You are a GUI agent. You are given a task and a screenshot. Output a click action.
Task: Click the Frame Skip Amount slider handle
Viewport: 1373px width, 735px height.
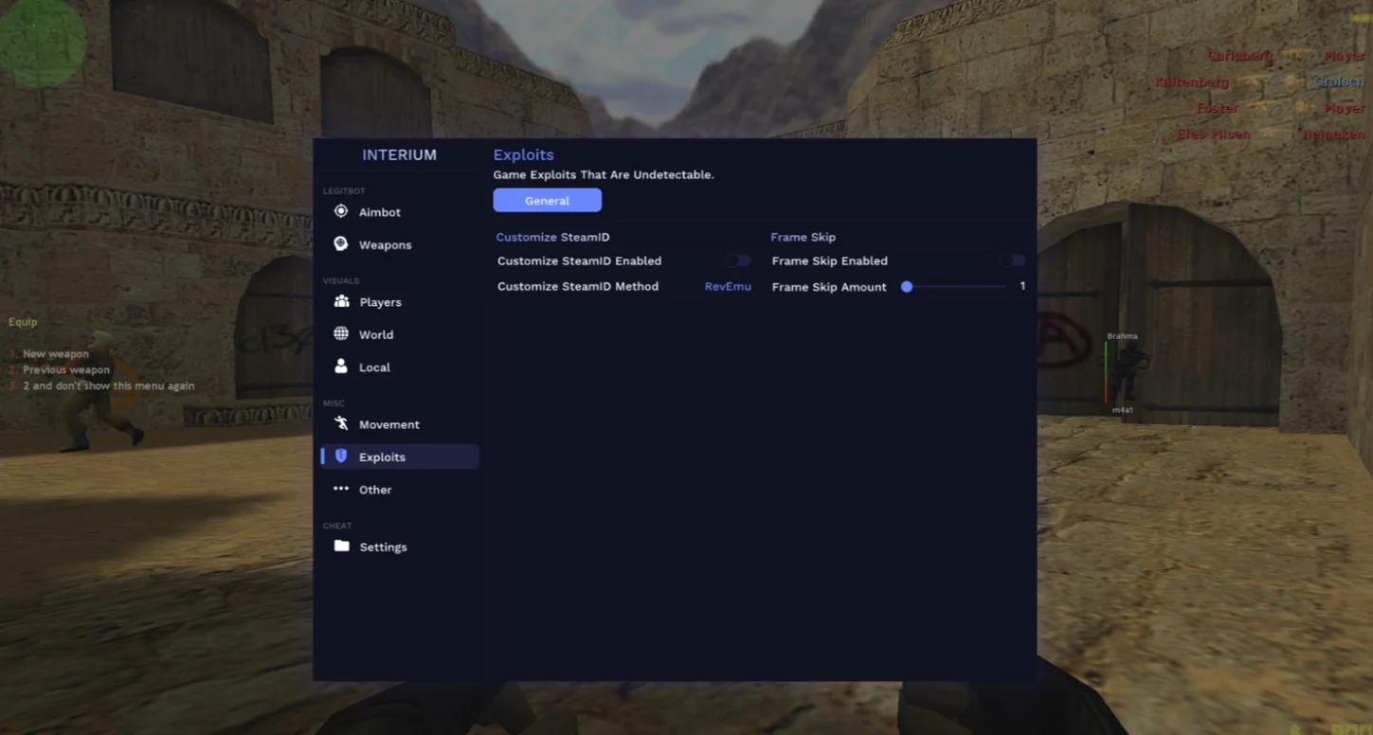(907, 286)
